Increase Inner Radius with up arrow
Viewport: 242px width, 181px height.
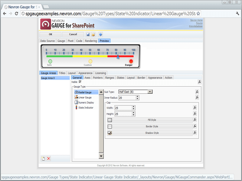tap(137, 97)
